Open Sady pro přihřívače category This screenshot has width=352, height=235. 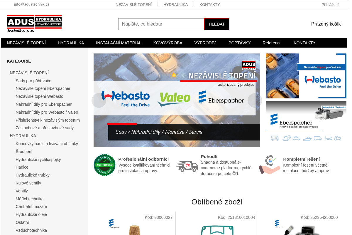[x=33, y=81]
